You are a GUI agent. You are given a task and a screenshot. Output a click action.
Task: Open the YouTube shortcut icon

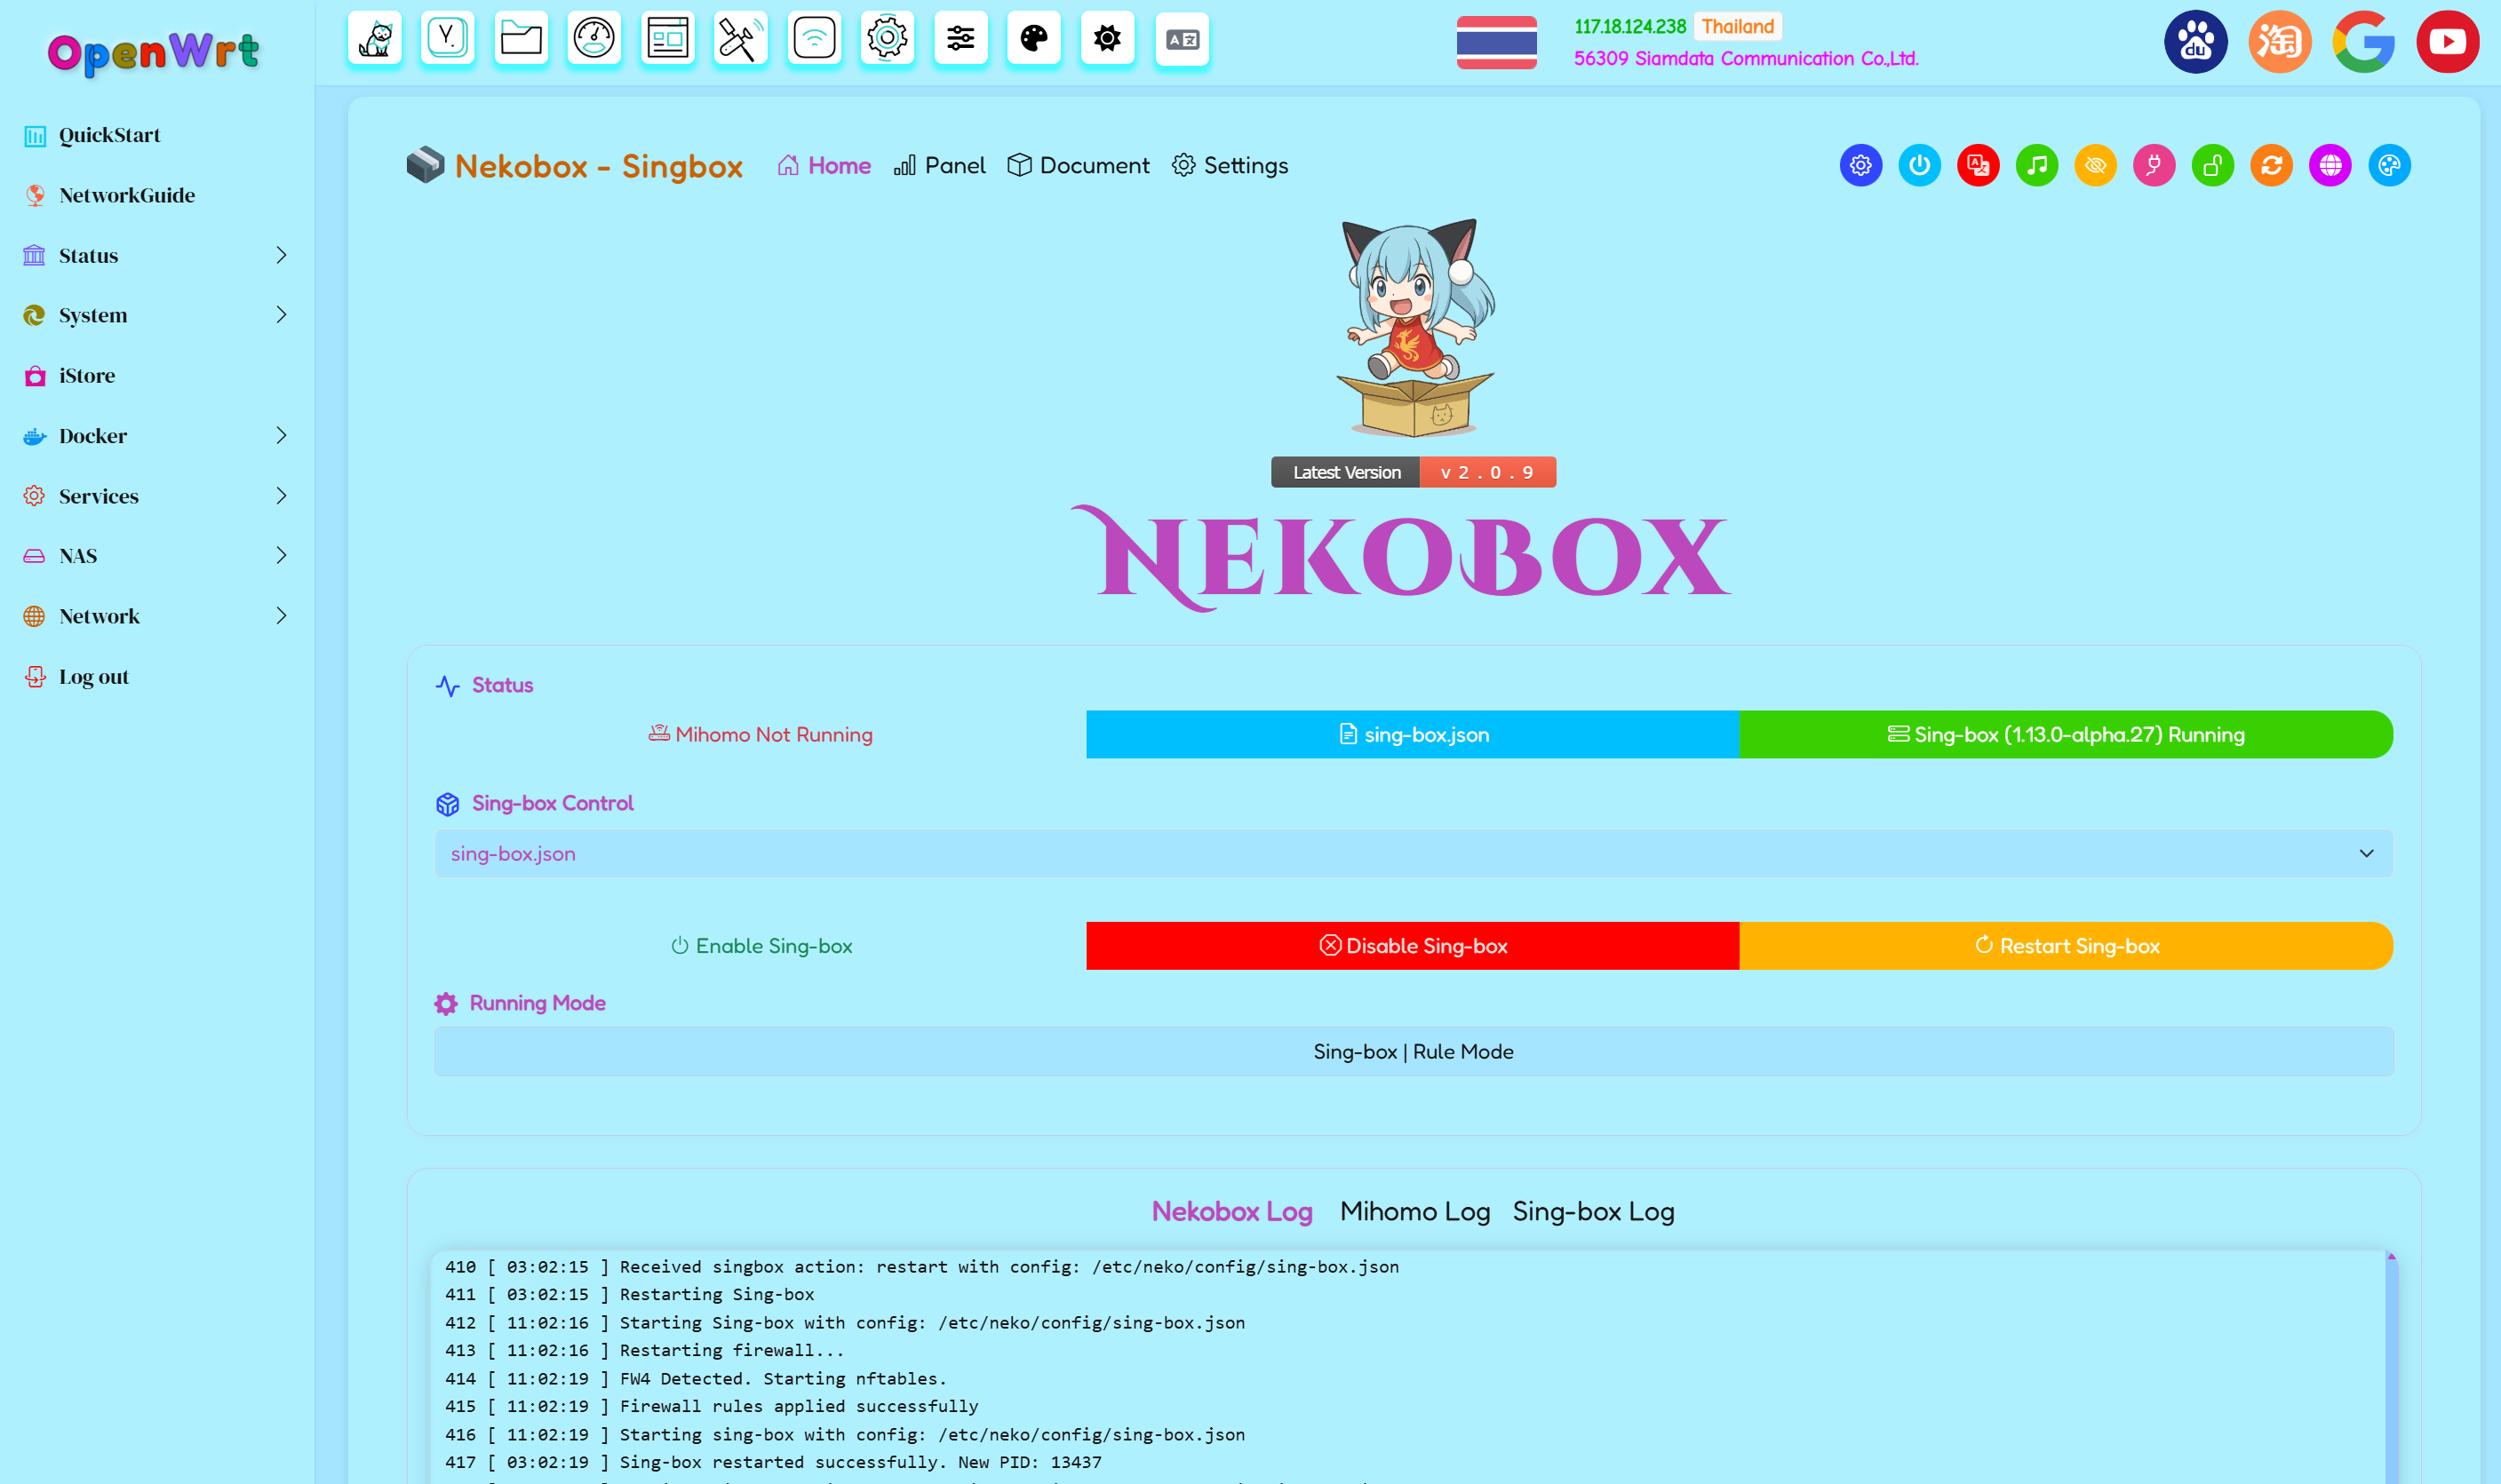point(2447,41)
